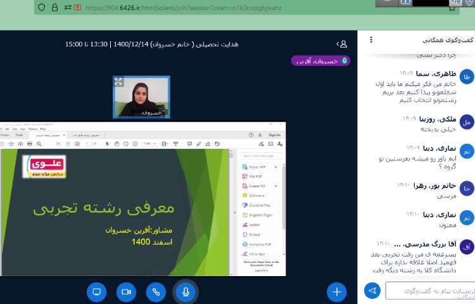Click the Acrobat help question mark icon
The image size is (475, 304).
(x=251, y=135)
